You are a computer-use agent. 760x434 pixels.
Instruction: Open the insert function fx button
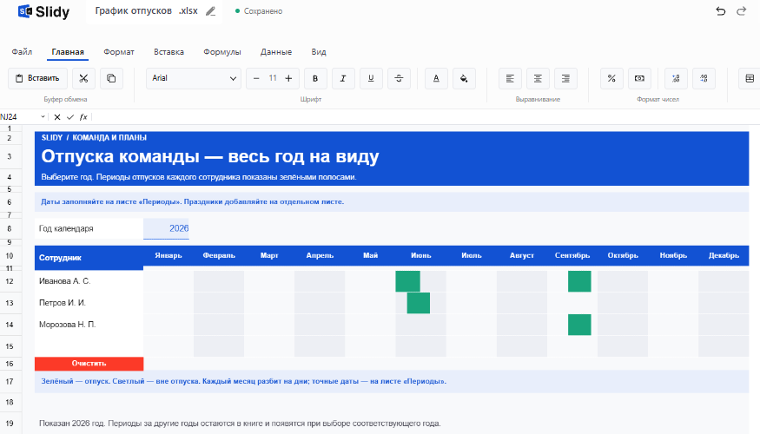(83, 116)
